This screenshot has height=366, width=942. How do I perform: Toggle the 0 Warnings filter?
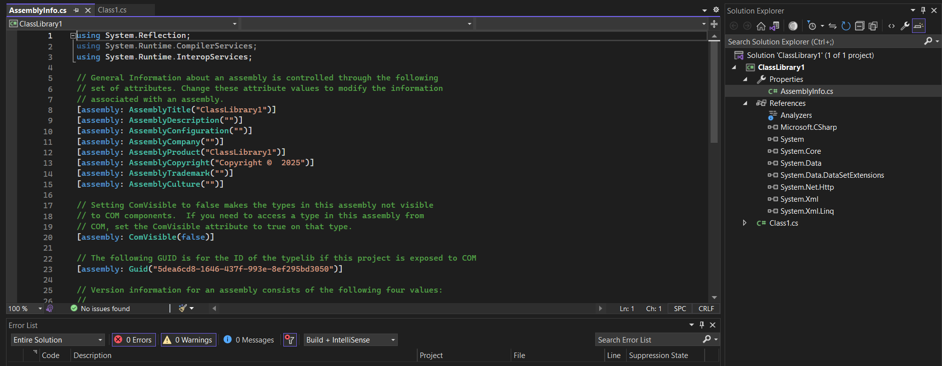188,340
